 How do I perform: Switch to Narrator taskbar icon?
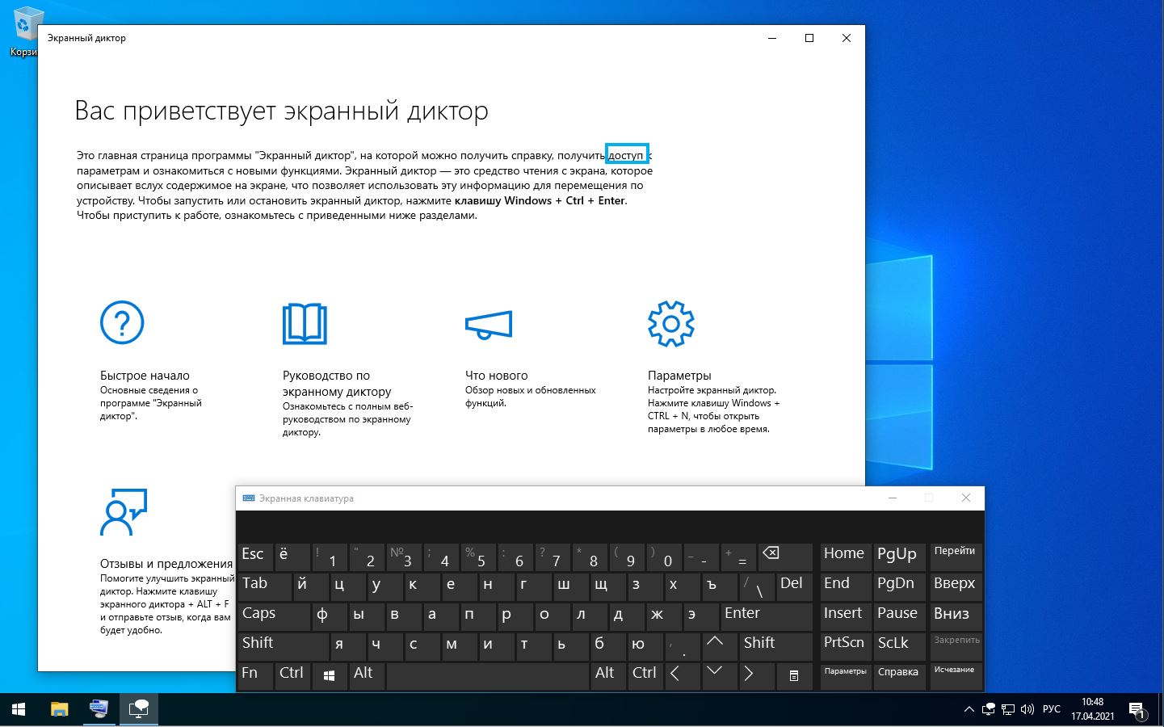point(139,710)
